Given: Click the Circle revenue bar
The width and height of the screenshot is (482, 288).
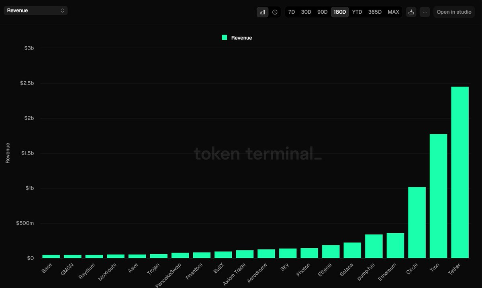Looking at the screenshot, I should 417,222.
